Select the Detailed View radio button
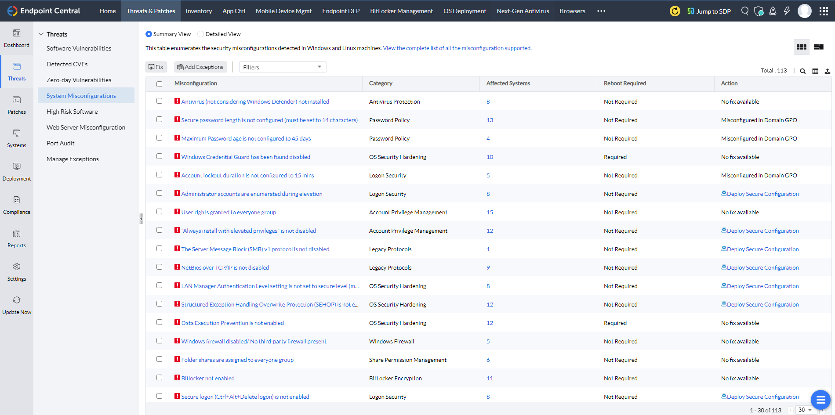Image resolution: width=835 pixels, height=415 pixels. (201, 34)
